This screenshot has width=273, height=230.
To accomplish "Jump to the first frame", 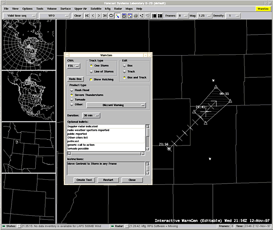I will point(87,16).
